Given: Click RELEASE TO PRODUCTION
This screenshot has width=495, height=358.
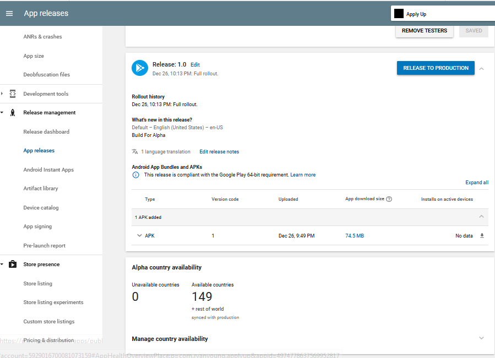Looking at the screenshot, I should click(x=436, y=68).
